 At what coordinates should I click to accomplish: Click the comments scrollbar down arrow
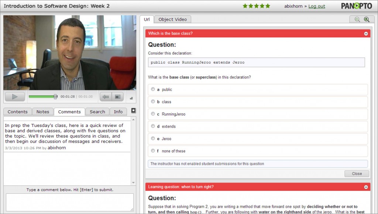coord(133,183)
